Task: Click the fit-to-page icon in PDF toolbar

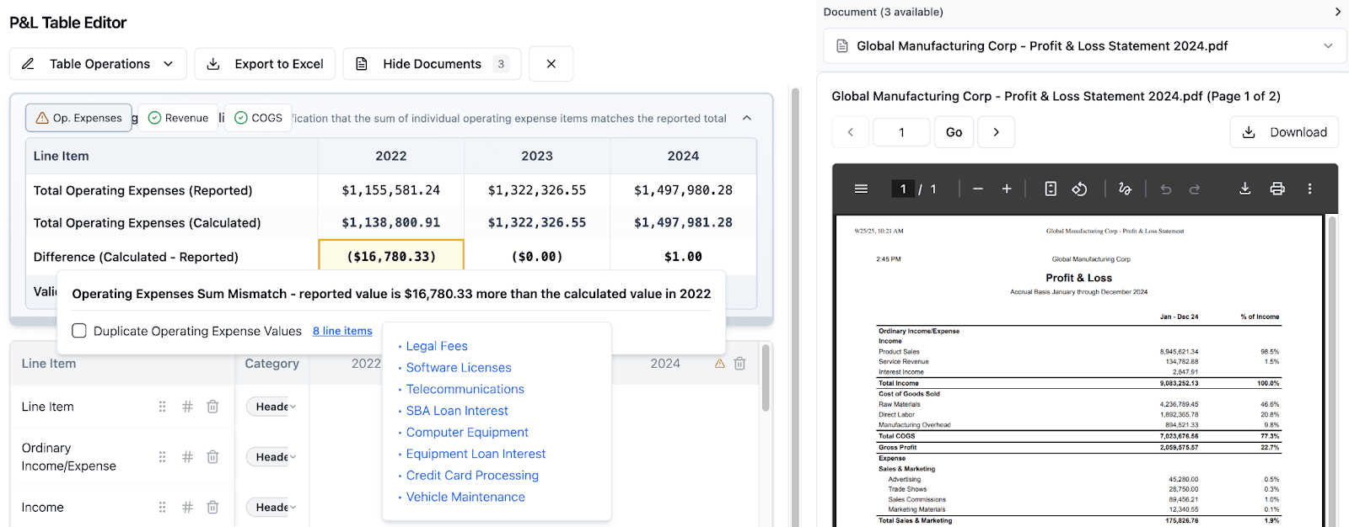Action: [1051, 189]
